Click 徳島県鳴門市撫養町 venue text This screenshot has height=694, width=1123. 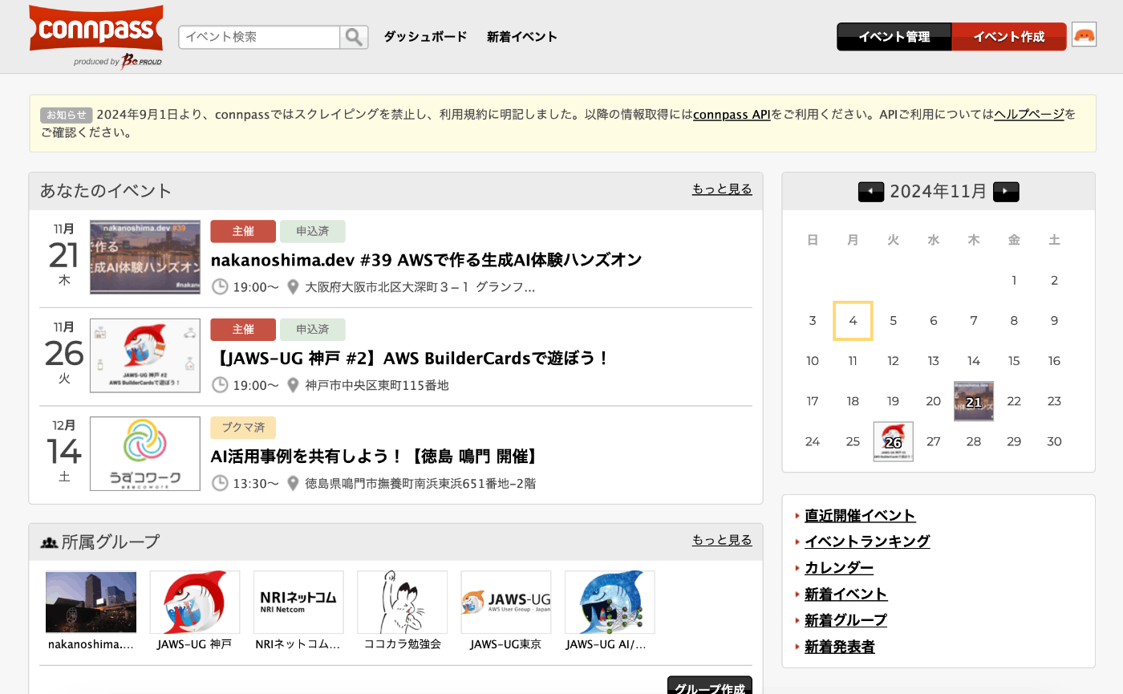420,484
